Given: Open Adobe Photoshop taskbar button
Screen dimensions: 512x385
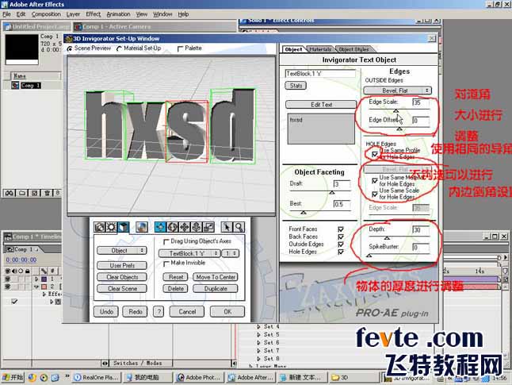Looking at the screenshot, I should pyautogui.click(x=199, y=377).
